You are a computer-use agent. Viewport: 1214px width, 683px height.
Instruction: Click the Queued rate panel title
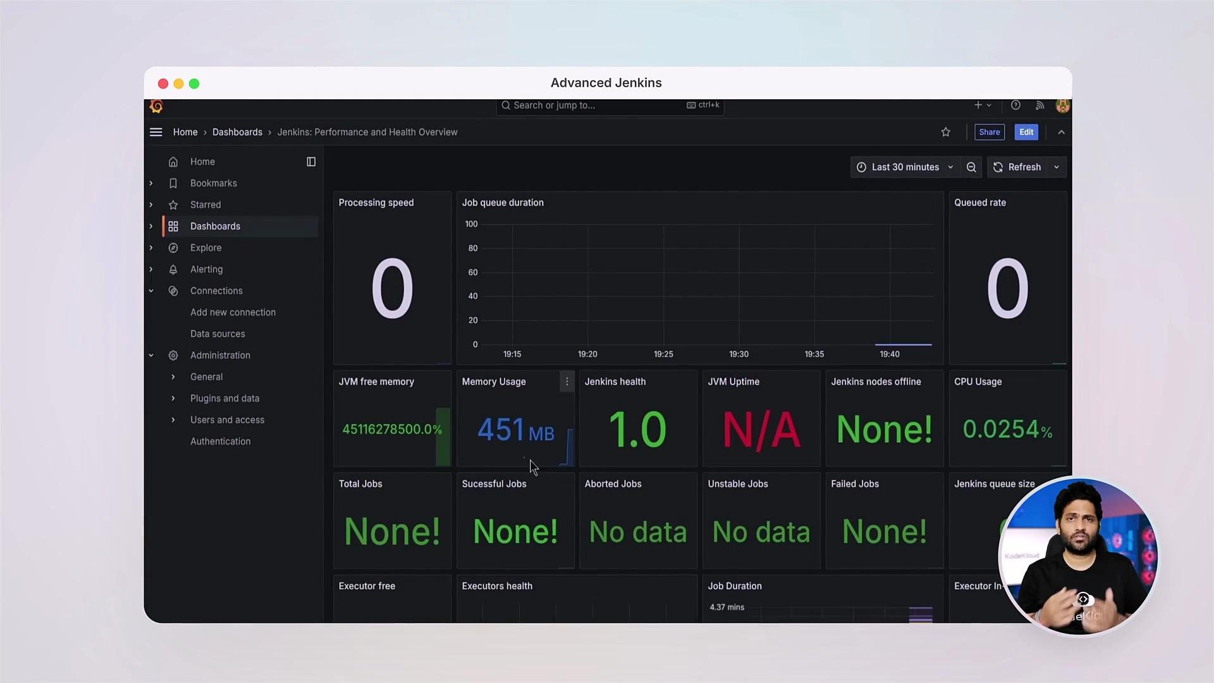pos(980,202)
